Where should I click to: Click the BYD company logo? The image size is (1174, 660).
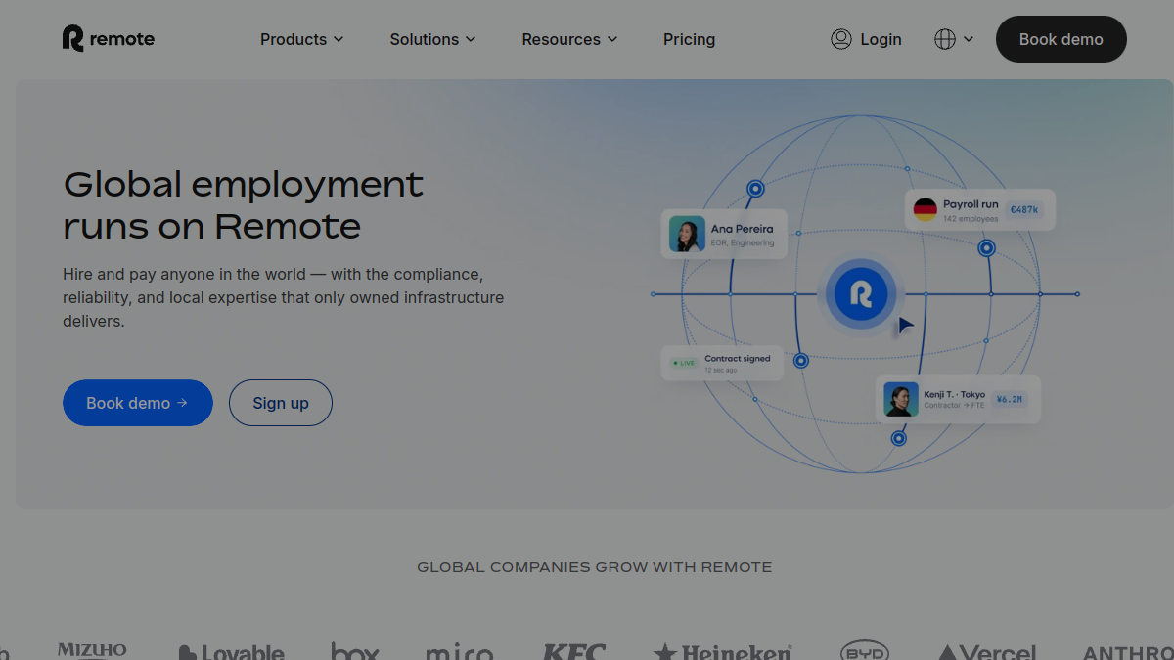tap(865, 651)
